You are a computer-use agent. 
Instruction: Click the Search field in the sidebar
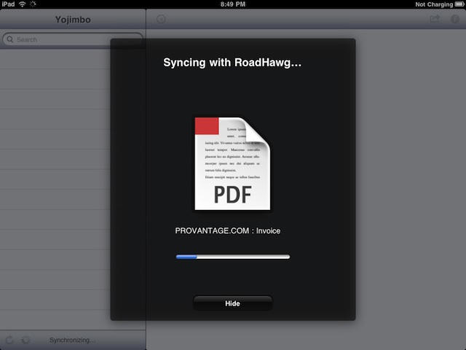pyautogui.click(x=73, y=39)
